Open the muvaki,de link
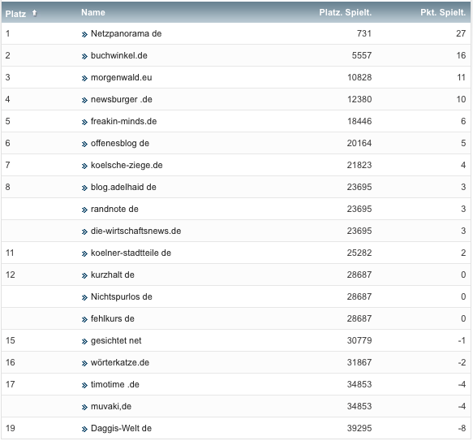This screenshot has height=441, width=473. tap(111, 406)
